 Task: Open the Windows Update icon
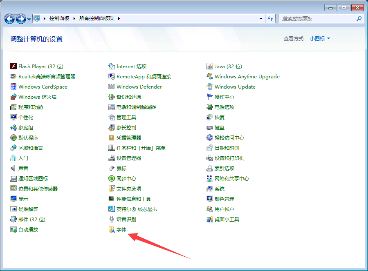click(x=210, y=87)
